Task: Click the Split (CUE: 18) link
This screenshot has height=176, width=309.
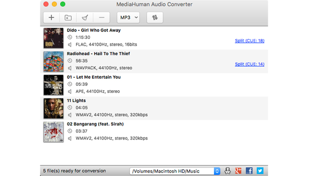Action: (250, 41)
